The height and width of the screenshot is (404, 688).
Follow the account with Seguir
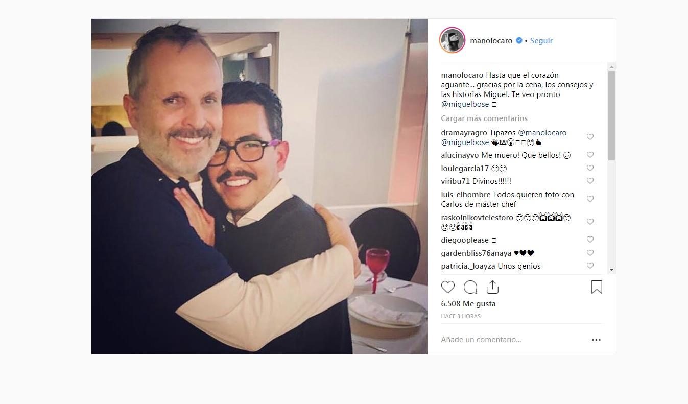pos(541,41)
